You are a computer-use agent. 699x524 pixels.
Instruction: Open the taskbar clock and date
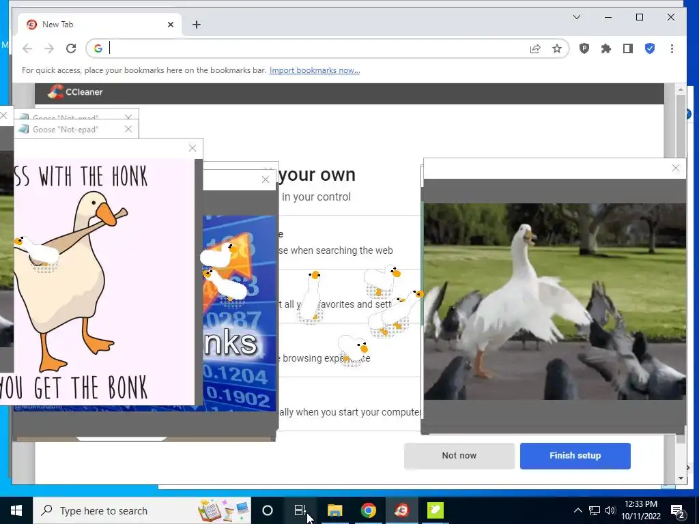click(641, 510)
